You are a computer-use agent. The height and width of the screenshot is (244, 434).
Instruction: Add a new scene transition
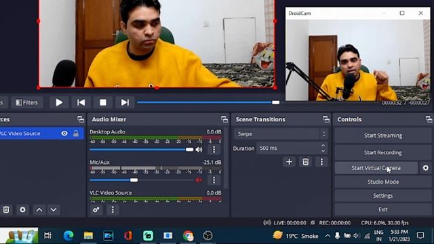pos(289,162)
